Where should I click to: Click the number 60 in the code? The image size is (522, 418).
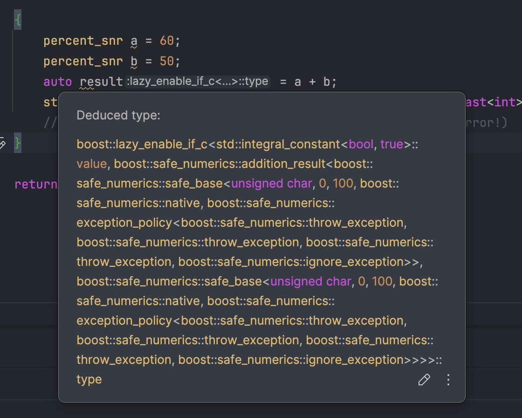(x=166, y=41)
